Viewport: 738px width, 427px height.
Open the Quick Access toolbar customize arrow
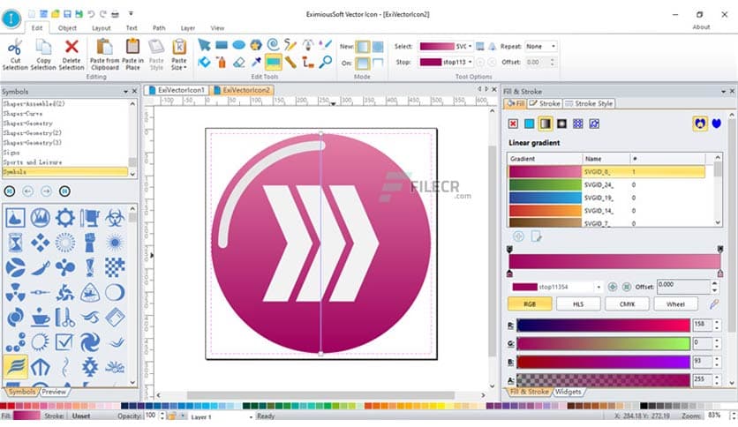(131, 13)
